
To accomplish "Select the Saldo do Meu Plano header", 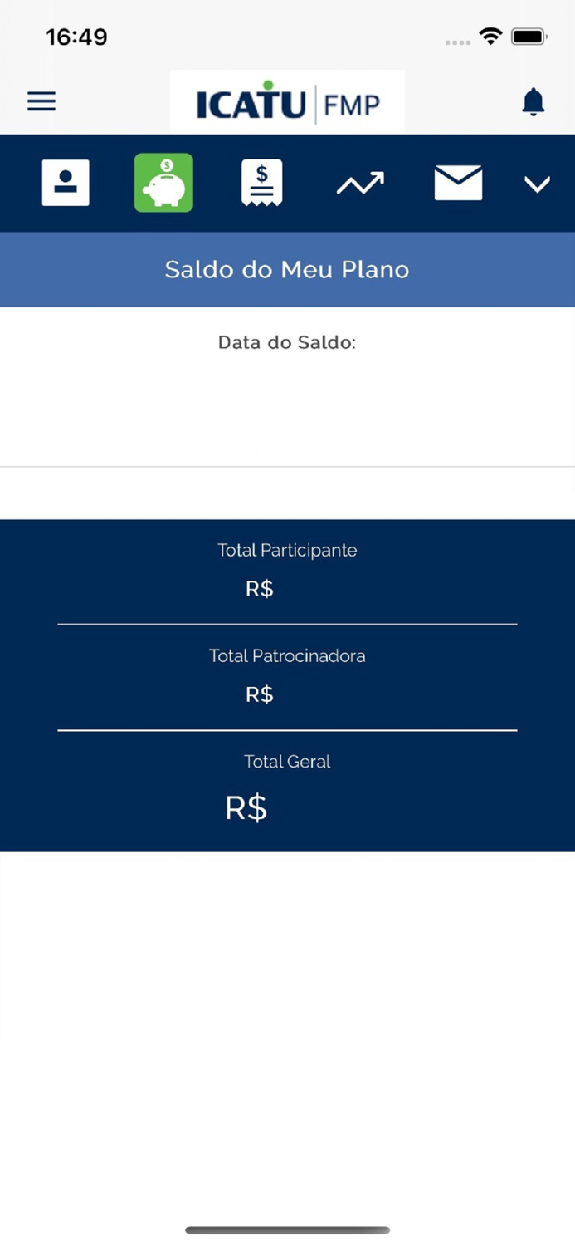I will (x=287, y=269).
